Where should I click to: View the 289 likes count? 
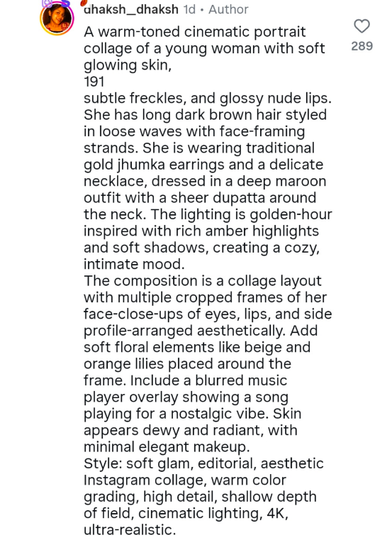click(x=362, y=46)
